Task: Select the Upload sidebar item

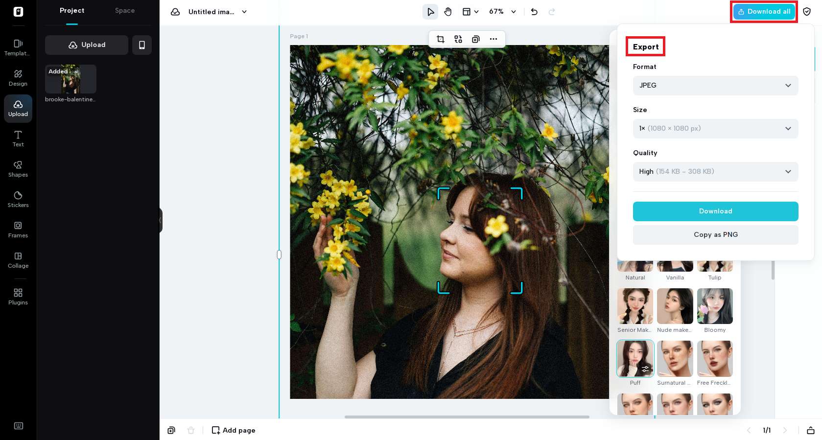Action: pos(18,108)
